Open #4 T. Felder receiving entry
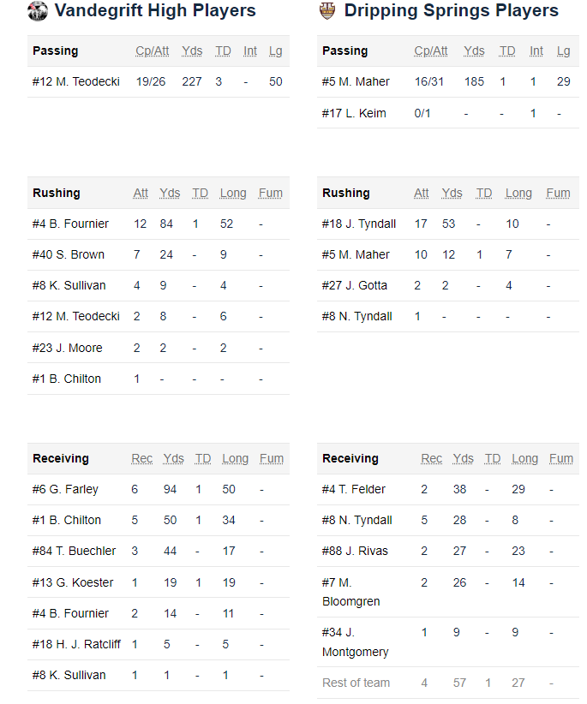 coord(353,489)
